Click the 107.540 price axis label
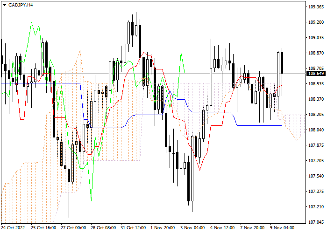This screenshot has height=233, width=327. click(x=316, y=176)
